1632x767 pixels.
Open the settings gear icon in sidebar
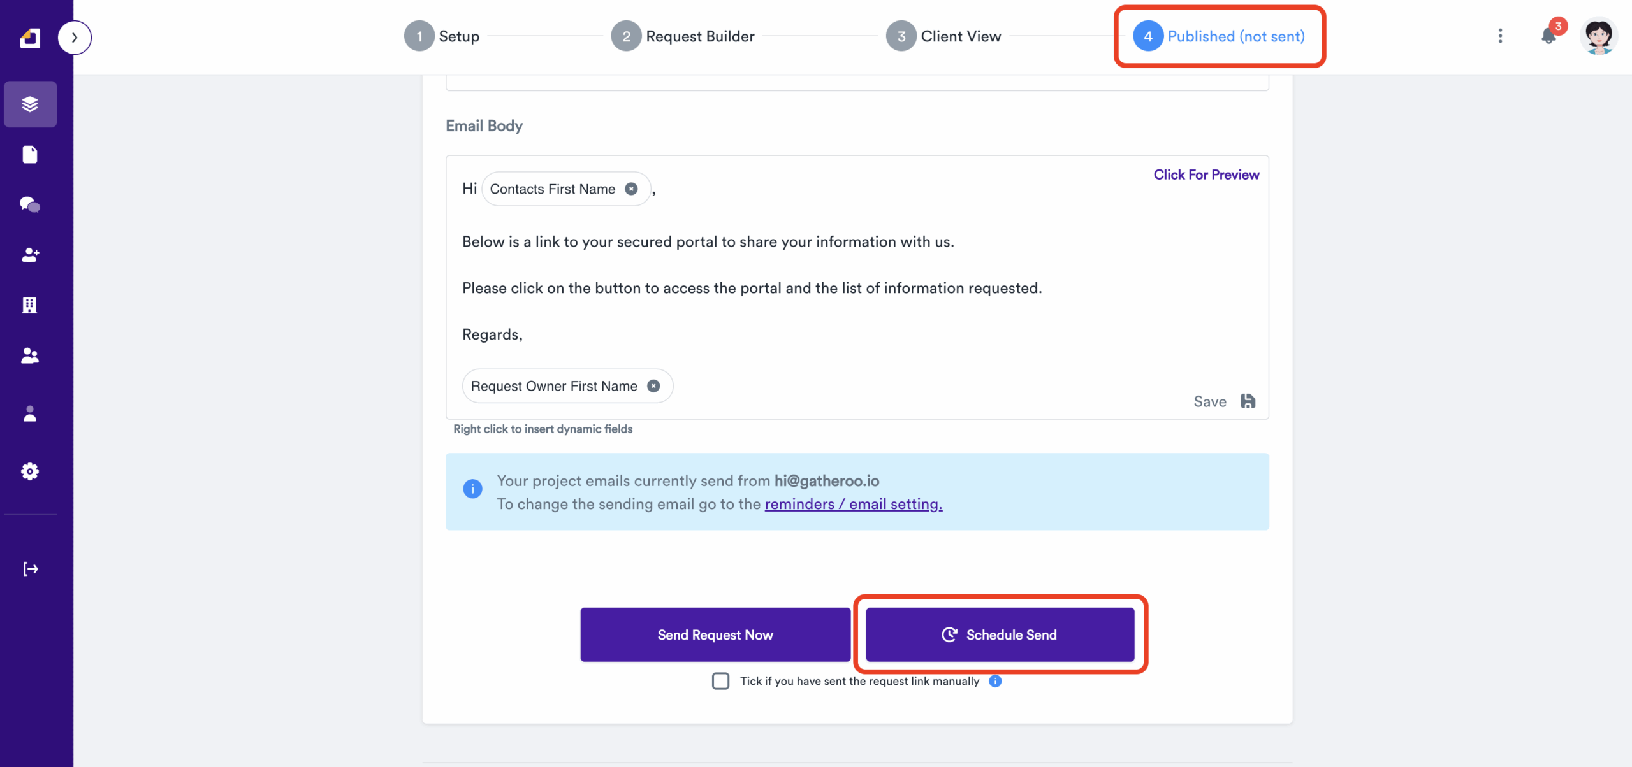[x=30, y=471]
